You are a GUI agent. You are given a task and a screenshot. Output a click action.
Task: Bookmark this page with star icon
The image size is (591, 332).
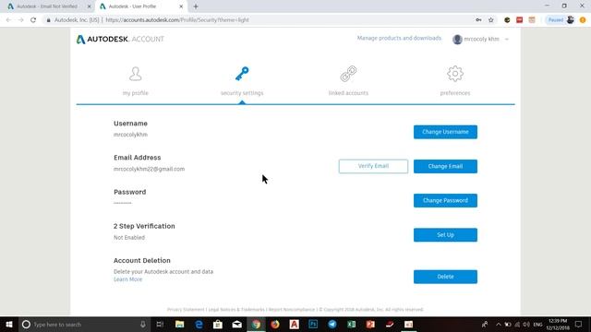pos(490,20)
